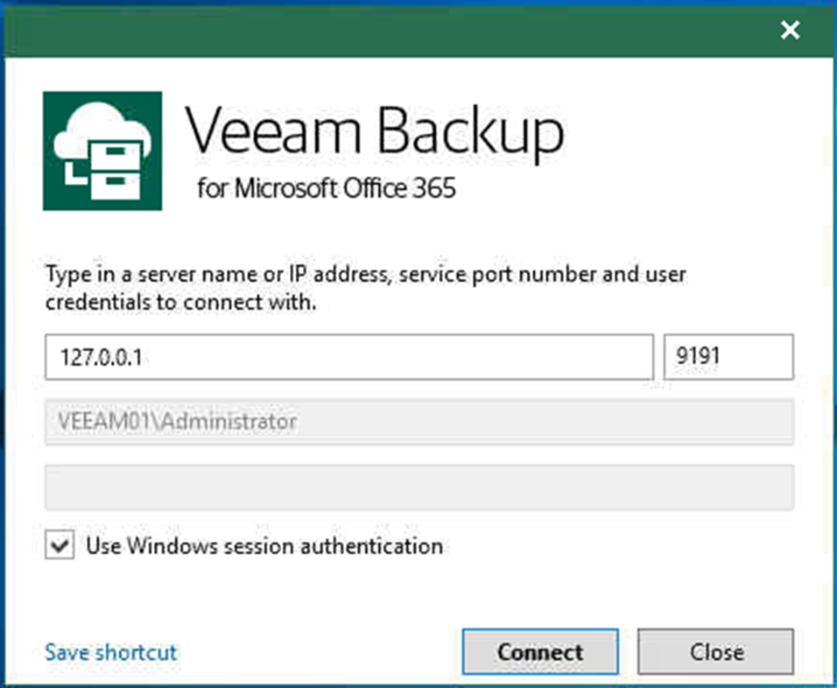Click the "Type in a server name" instruction text

tap(366, 288)
